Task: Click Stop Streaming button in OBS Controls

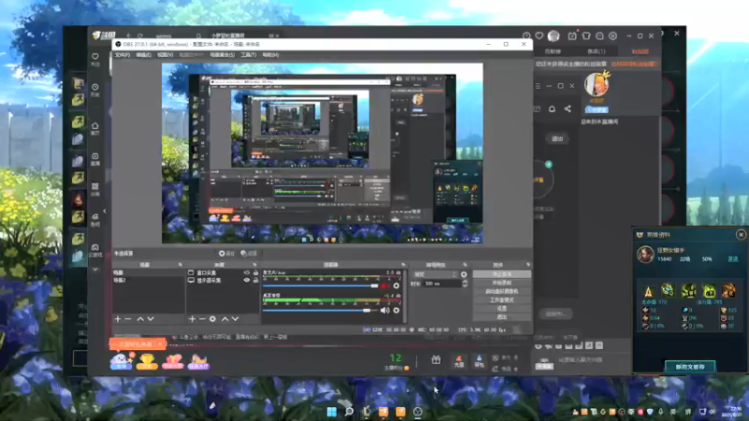Action: click(x=502, y=274)
